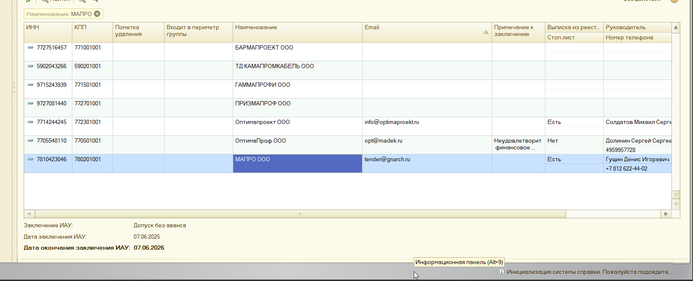Click the sort indicator in the Email header
This screenshot has width=693, height=281.
point(486,32)
